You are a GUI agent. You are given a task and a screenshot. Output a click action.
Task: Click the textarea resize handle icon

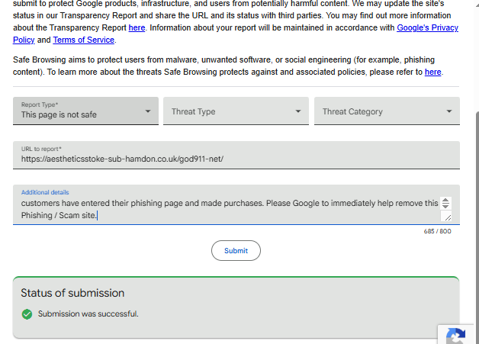(x=447, y=217)
